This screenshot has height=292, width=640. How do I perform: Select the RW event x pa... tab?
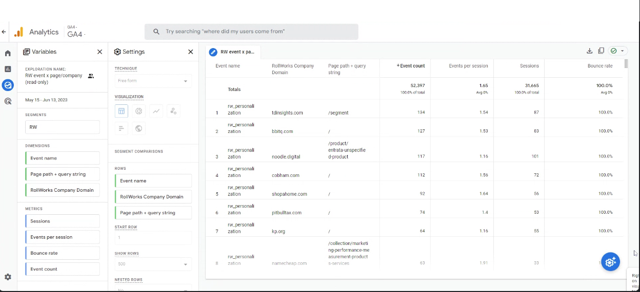tap(233, 52)
